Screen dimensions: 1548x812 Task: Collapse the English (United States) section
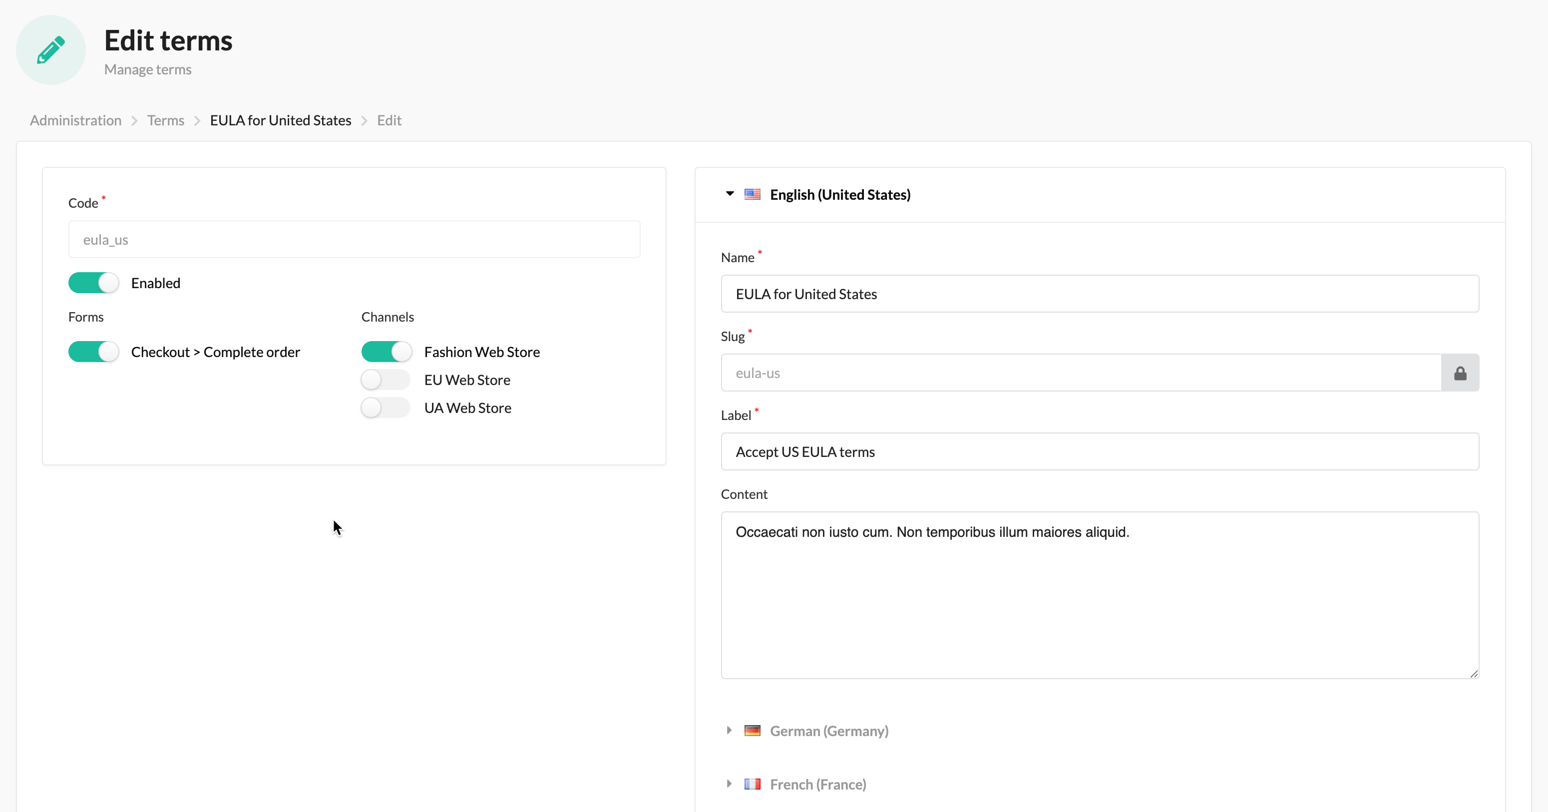(x=730, y=194)
